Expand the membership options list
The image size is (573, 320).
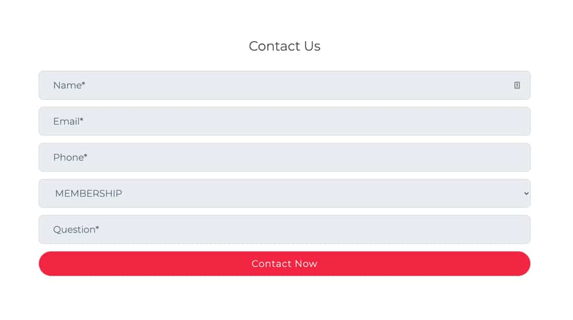click(x=284, y=193)
